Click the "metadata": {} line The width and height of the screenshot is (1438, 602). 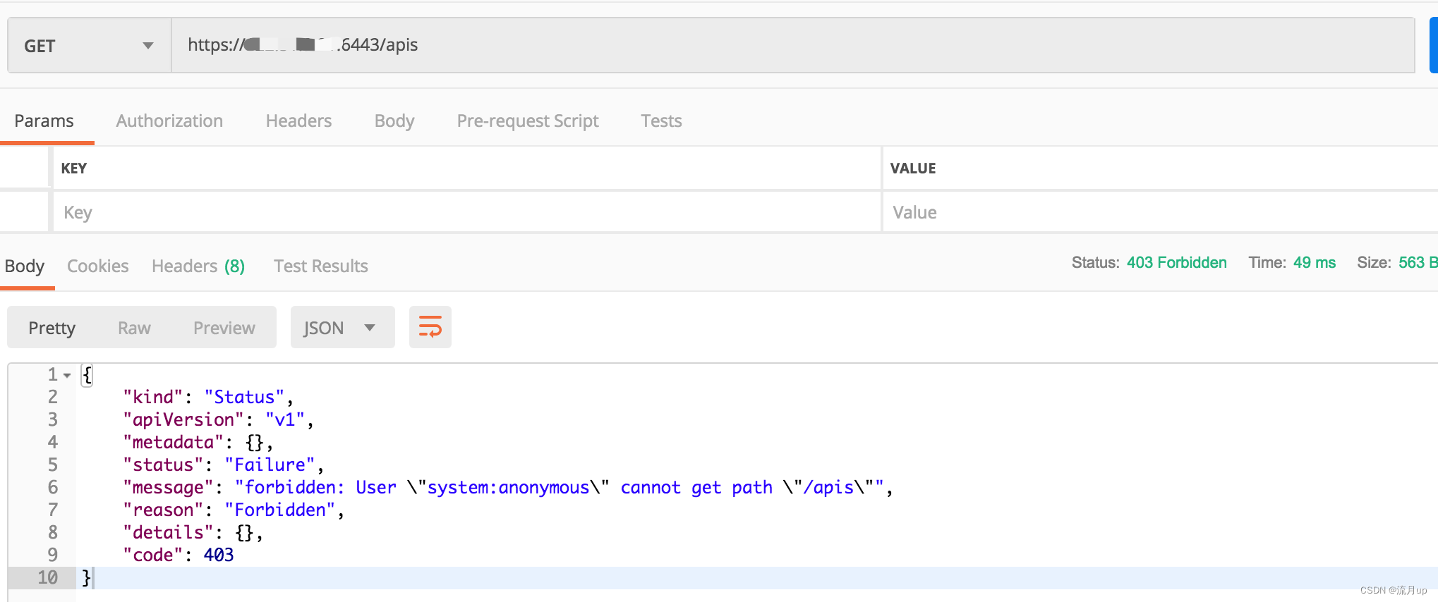[198, 443]
